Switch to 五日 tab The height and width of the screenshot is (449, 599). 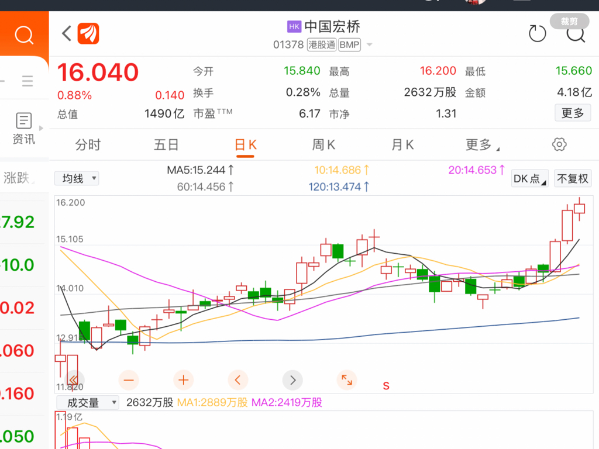pos(166,145)
